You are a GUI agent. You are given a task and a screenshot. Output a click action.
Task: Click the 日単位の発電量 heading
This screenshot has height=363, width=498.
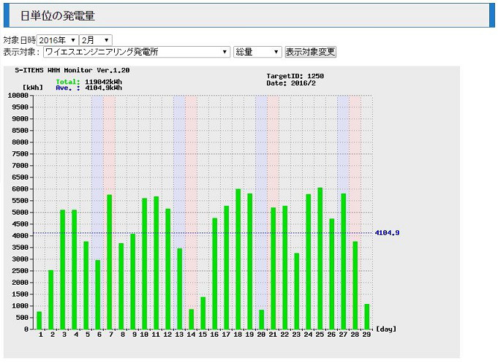(x=58, y=15)
